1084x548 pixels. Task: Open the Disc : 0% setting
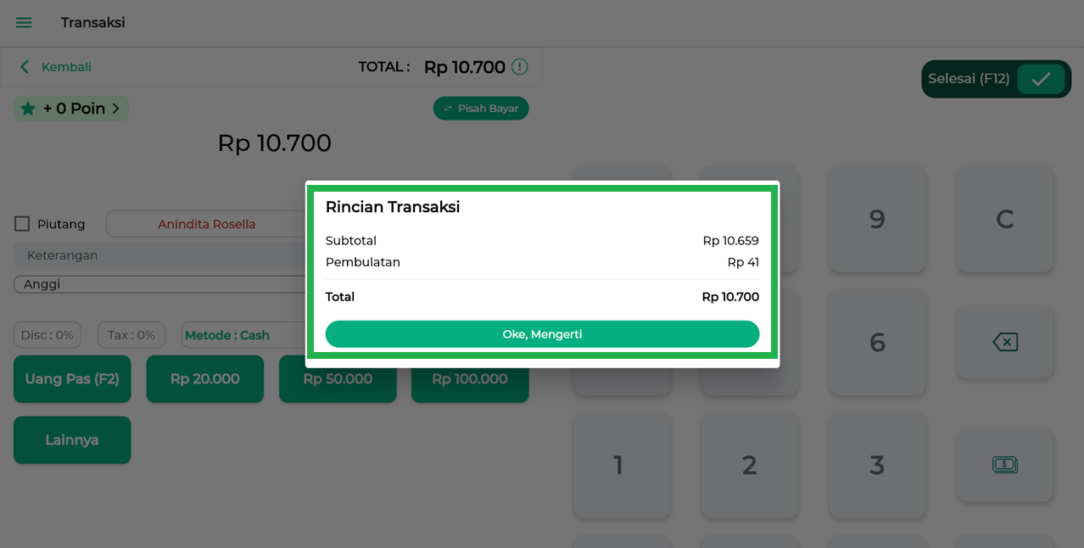pos(47,335)
